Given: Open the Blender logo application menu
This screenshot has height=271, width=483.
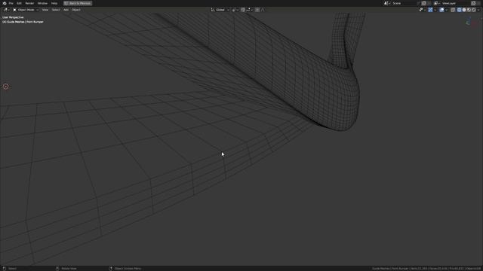Looking at the screenshot, I should (x=5, y=3).
